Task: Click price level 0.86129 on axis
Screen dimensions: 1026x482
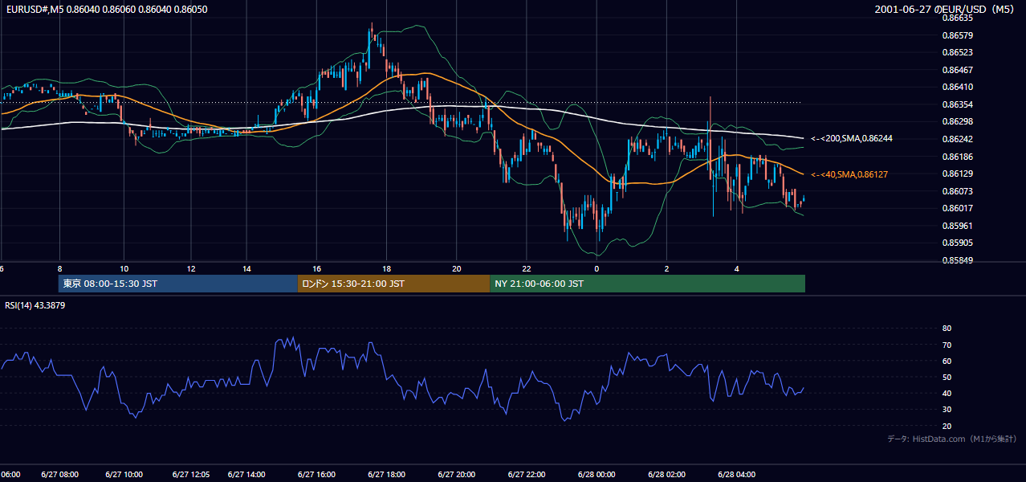Action: tap(957, 174)
